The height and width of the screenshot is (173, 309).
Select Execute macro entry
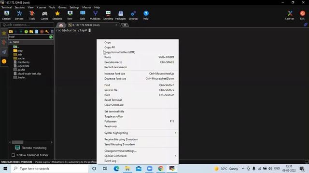[138, 62]
